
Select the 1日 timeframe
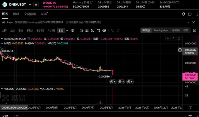(x=61, y=30)
